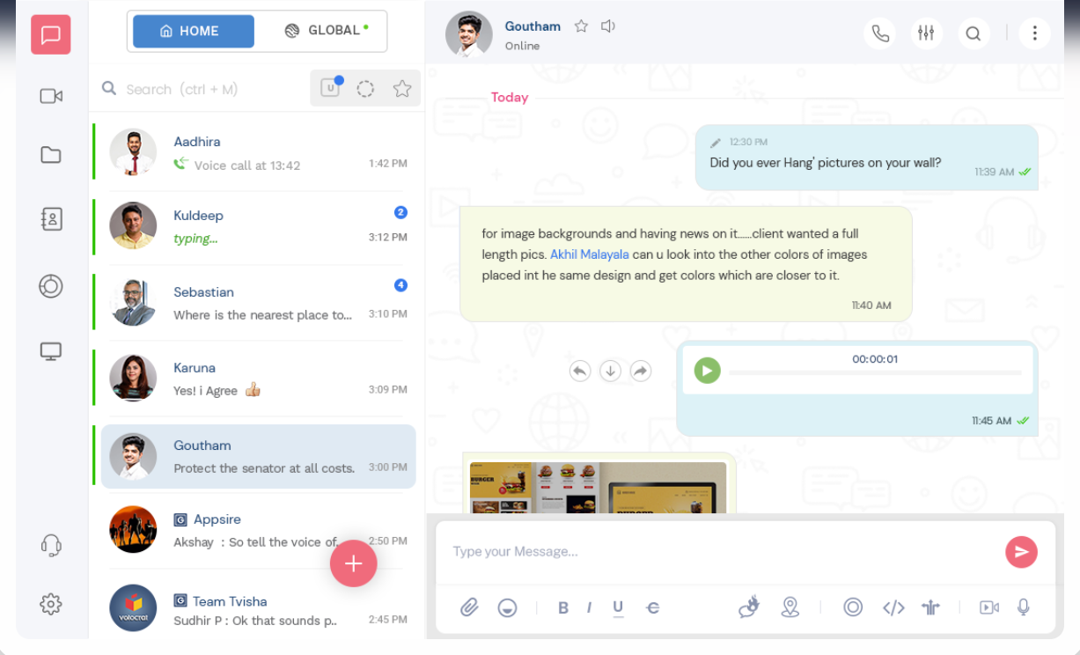Insert a code snippet
The width and height of the screenshot is (1080, 655).
click(x=893, y=607)
